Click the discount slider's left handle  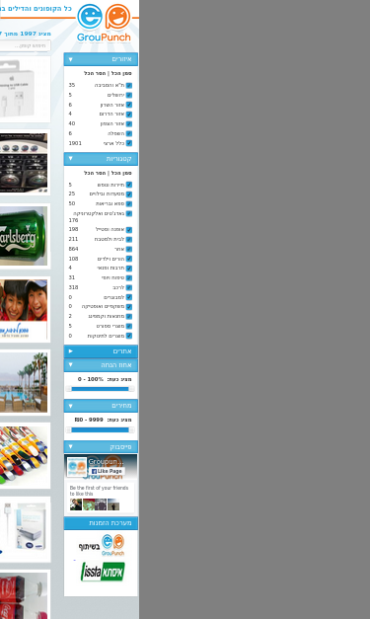click(69, 389)
